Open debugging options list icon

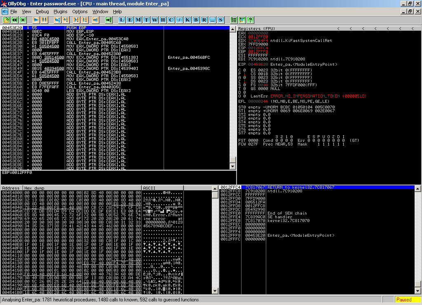coord(234,20)
